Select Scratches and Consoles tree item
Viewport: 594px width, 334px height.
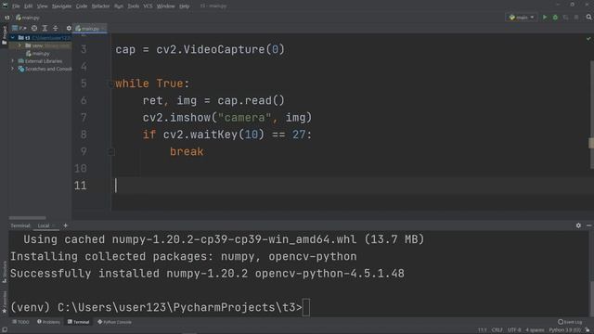45,69
